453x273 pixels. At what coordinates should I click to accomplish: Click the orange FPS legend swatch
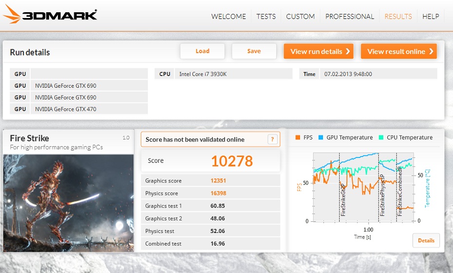click(298, 138)
